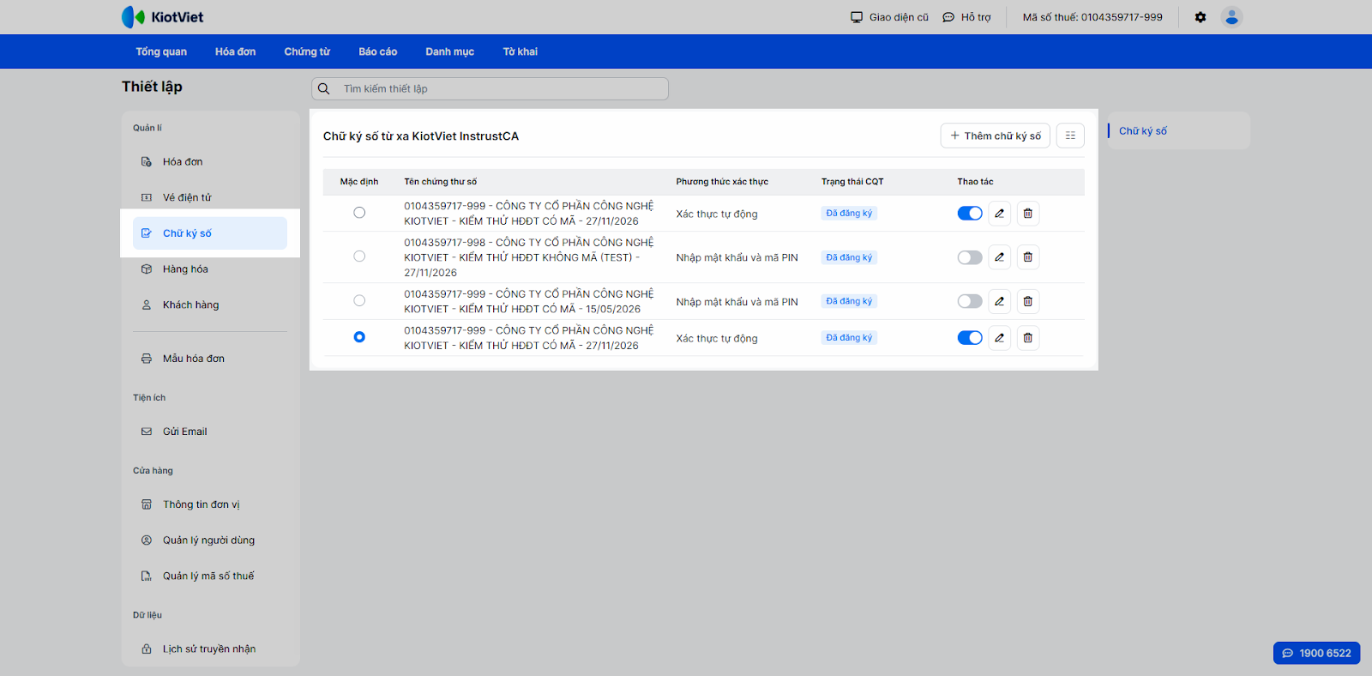Delete the last-row default certificate
Viewport: 1372px width, 676px height.
1028,338
